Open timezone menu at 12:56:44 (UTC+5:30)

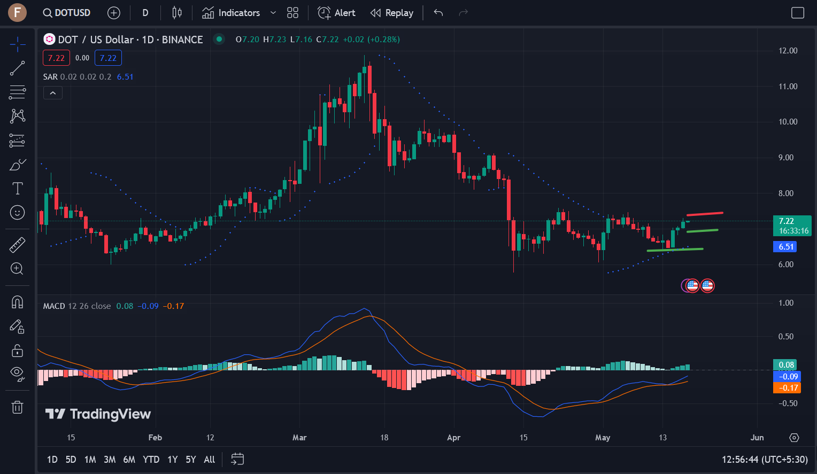coord(765,460)
